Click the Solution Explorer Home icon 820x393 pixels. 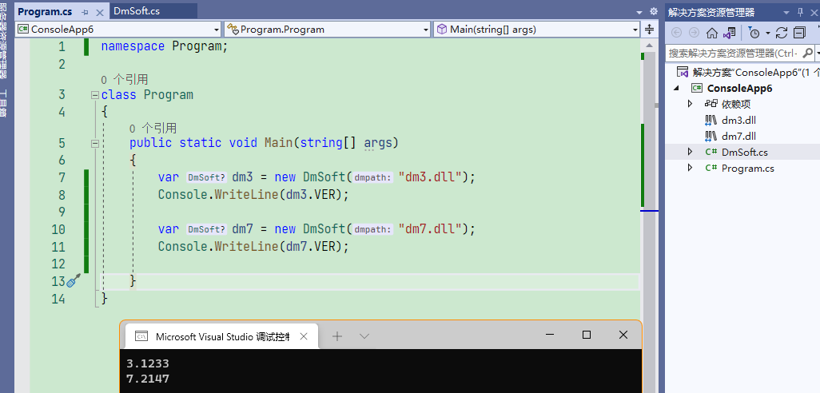click(x=712, y=33)
